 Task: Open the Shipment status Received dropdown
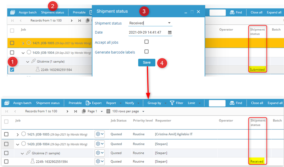pos(150,23)
